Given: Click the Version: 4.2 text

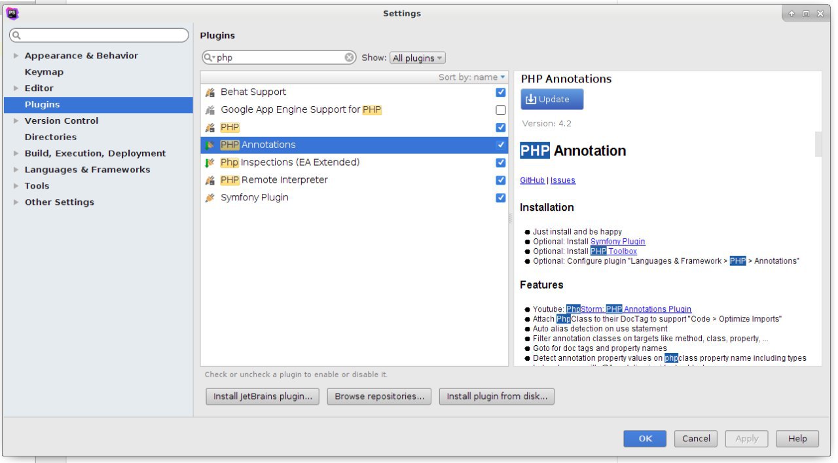Looking at the screenshot, I should point(547,124).
